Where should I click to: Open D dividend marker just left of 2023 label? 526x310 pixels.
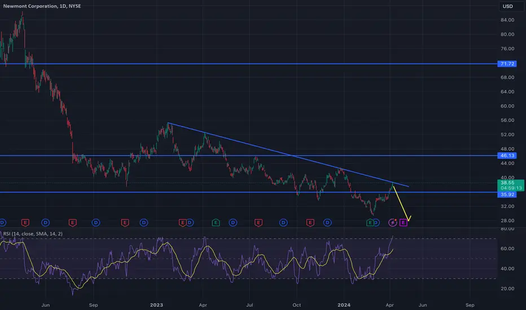pyautogui.click(x=143, y=223)
